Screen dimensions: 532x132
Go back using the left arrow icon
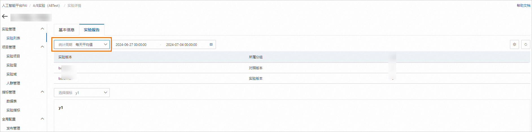(x=5, y=17)
